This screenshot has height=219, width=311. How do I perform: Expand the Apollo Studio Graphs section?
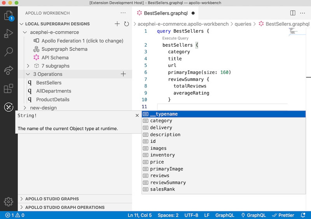pos(22,199)
